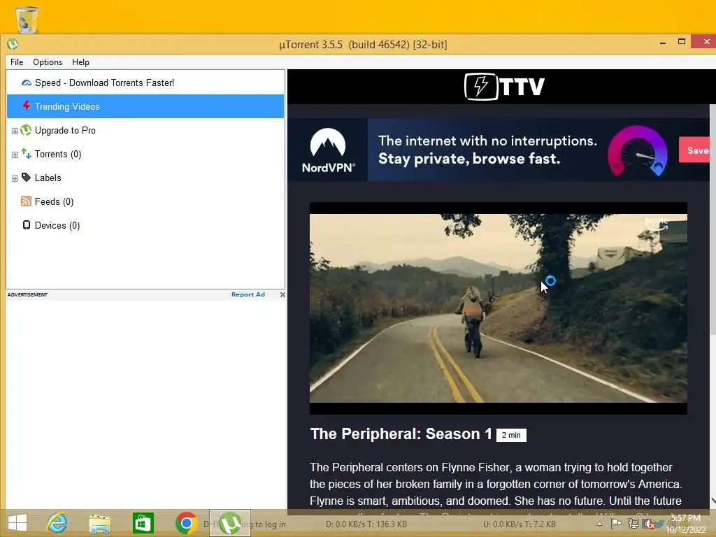Select Speed - Download Torrents Faster! entry
716x537 pixels.
[x=145, y=83]
